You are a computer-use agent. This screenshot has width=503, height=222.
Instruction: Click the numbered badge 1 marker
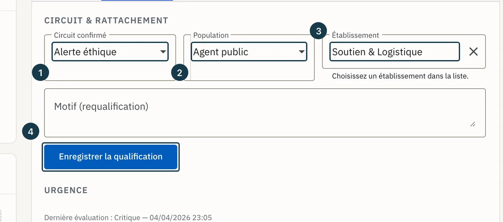[40, 73]
